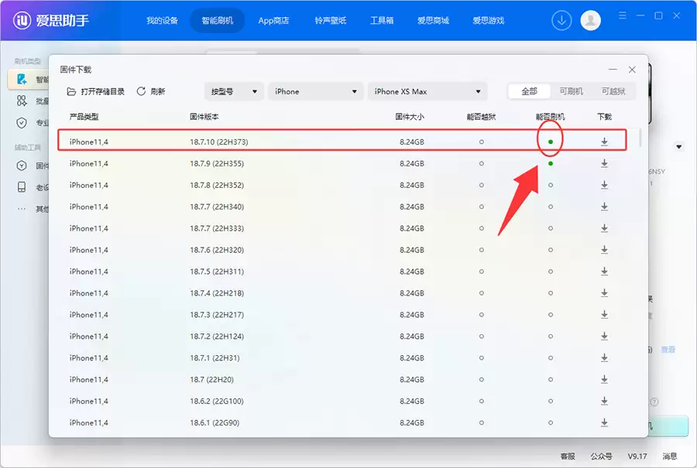Click the 能否越狱 column header

[x=481, y=117]
